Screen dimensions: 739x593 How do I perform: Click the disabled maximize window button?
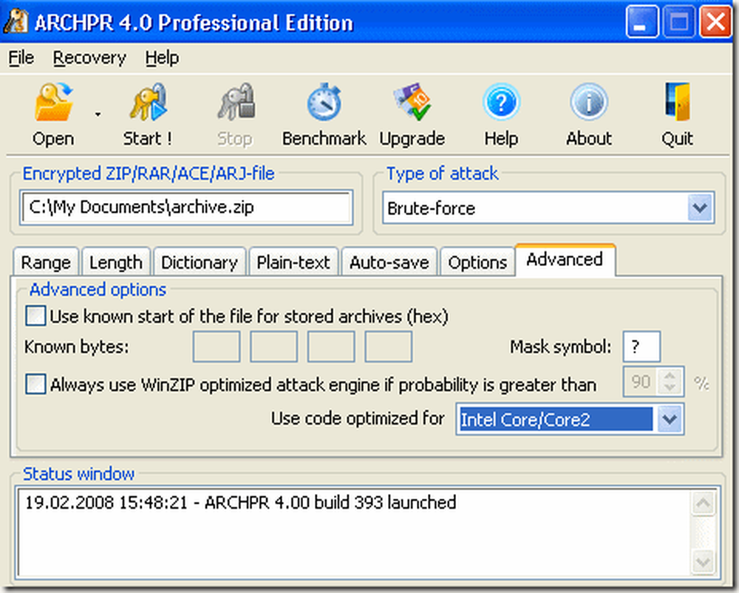pyautogui.click(x=678, y=21)
